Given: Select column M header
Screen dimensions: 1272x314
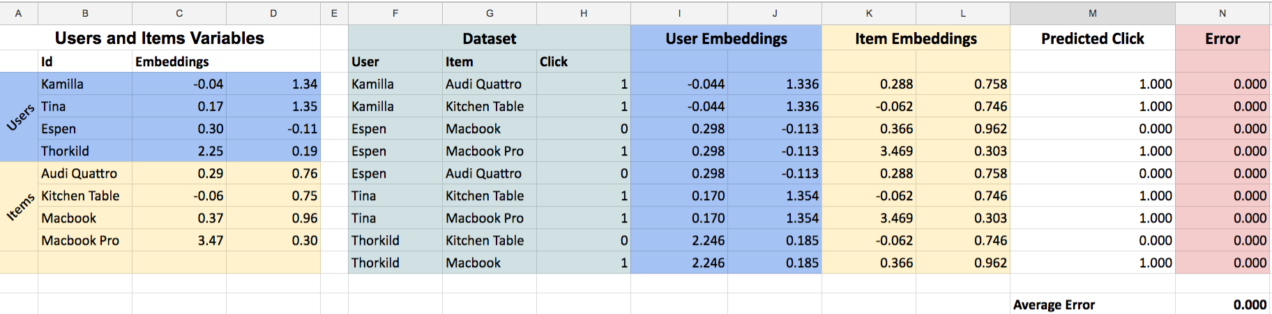Looking at the screenshot, I should pyautogui.click(x=1092, y=13).
